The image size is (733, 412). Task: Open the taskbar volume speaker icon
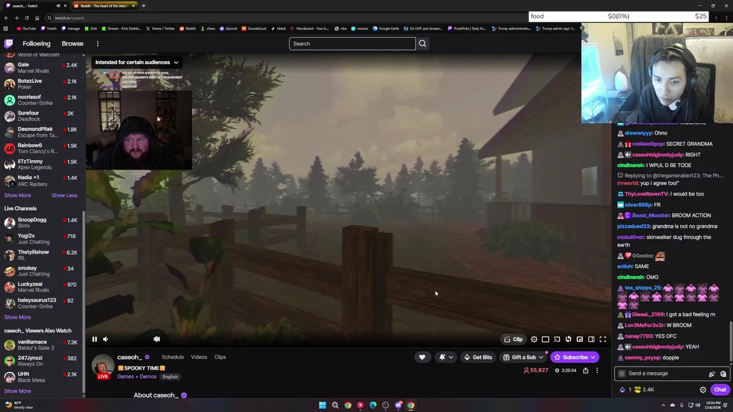point(697,406)
